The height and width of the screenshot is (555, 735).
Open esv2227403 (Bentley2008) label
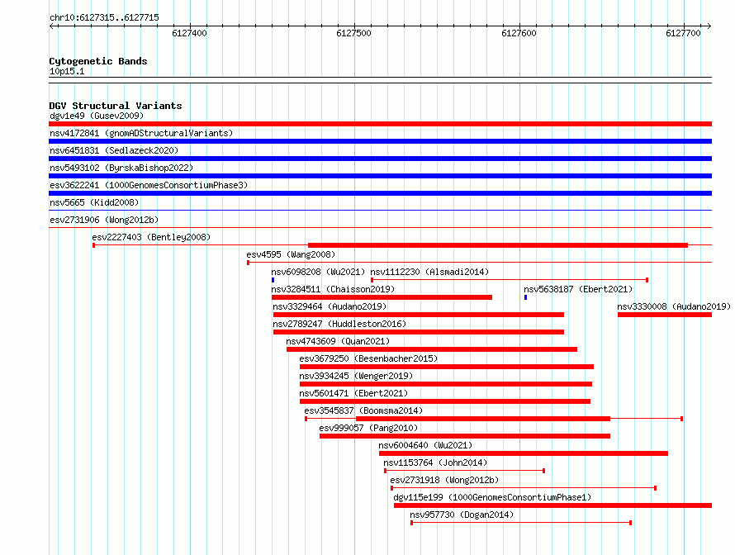(x=151, y=237)
